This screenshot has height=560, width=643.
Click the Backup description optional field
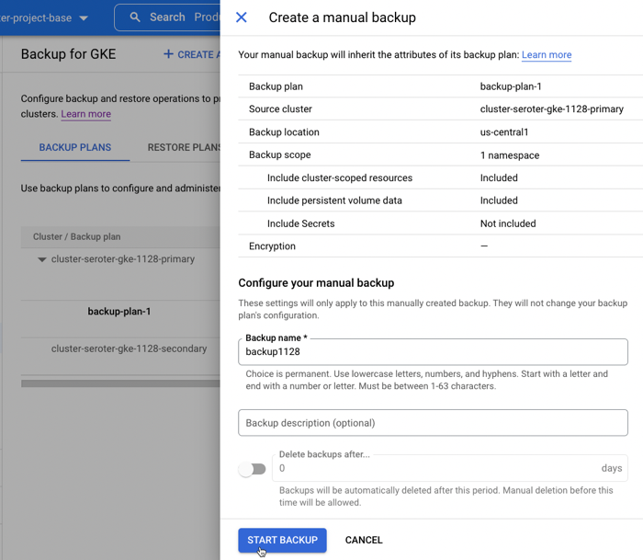433,423
